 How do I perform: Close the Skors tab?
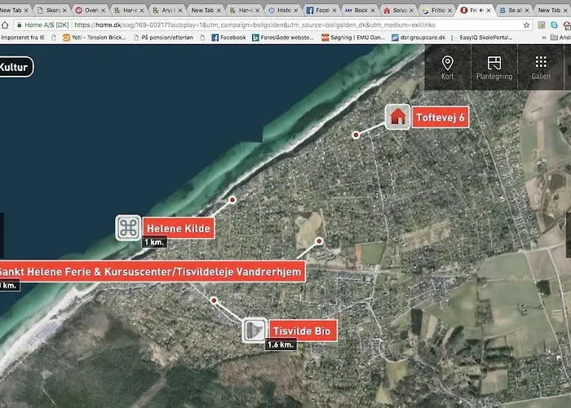(x=64, y=11)
